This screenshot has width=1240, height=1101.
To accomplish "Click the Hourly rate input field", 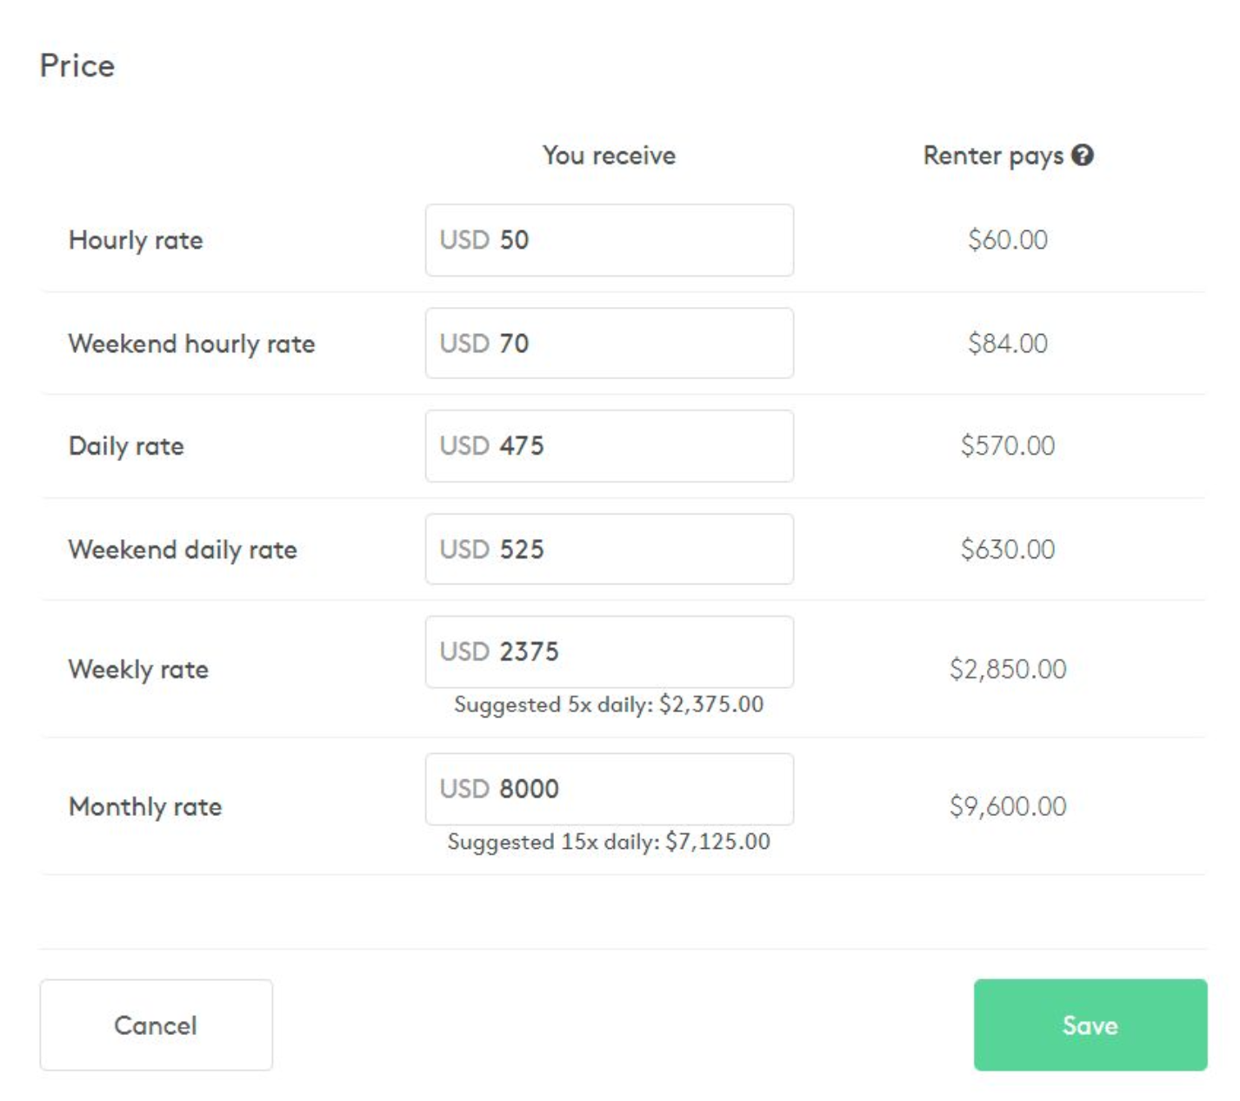I will point(609,240).
